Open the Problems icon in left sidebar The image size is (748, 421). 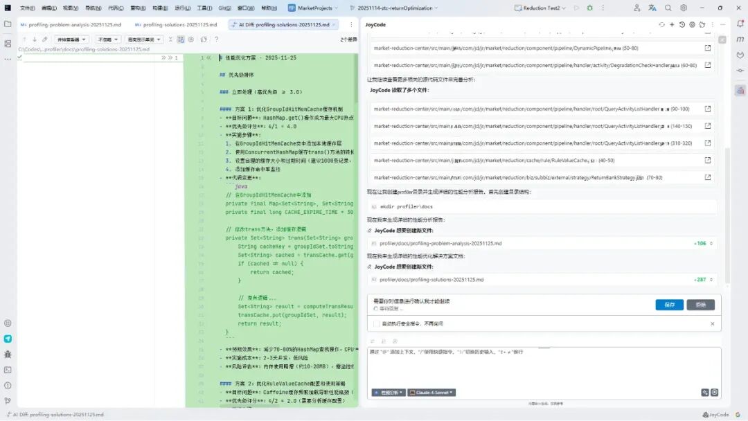coord(8,385)
